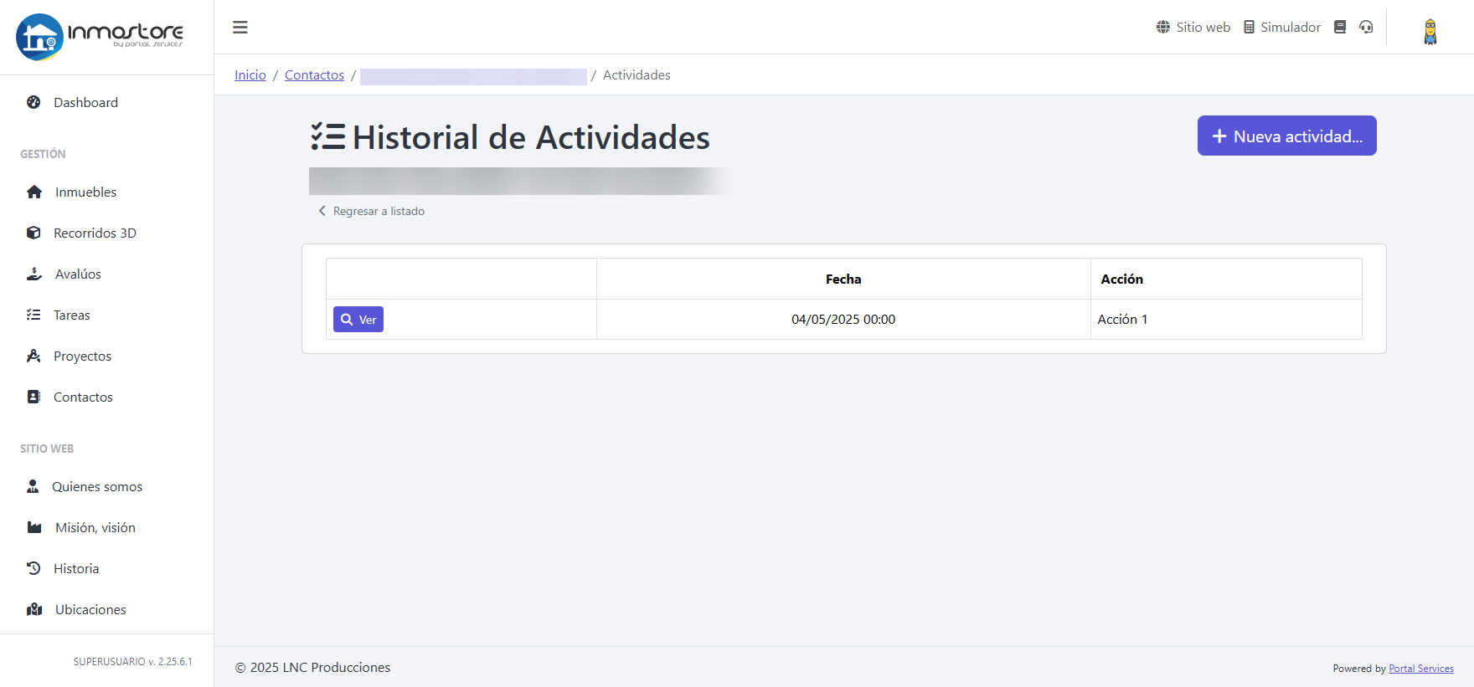Click 2025 LNC Producciones footer text
The height and width of the screenshot is (687, 1474).
click(x=312, y=668)
